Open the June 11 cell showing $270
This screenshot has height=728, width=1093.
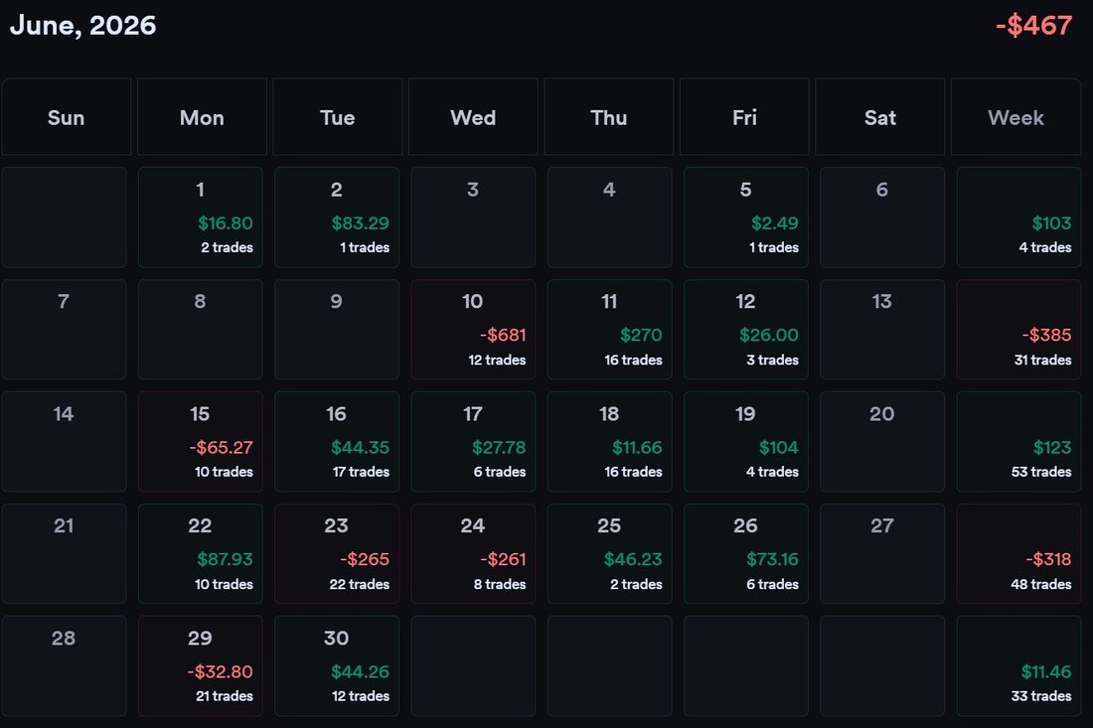(x=610, y=330)
